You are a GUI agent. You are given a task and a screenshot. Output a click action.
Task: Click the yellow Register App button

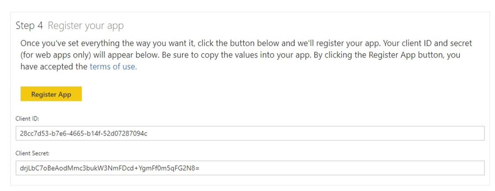point(51,94)
